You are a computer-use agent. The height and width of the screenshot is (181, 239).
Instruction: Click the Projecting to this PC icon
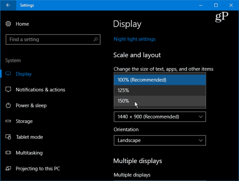pyautogui.click(x=8, y=169)
